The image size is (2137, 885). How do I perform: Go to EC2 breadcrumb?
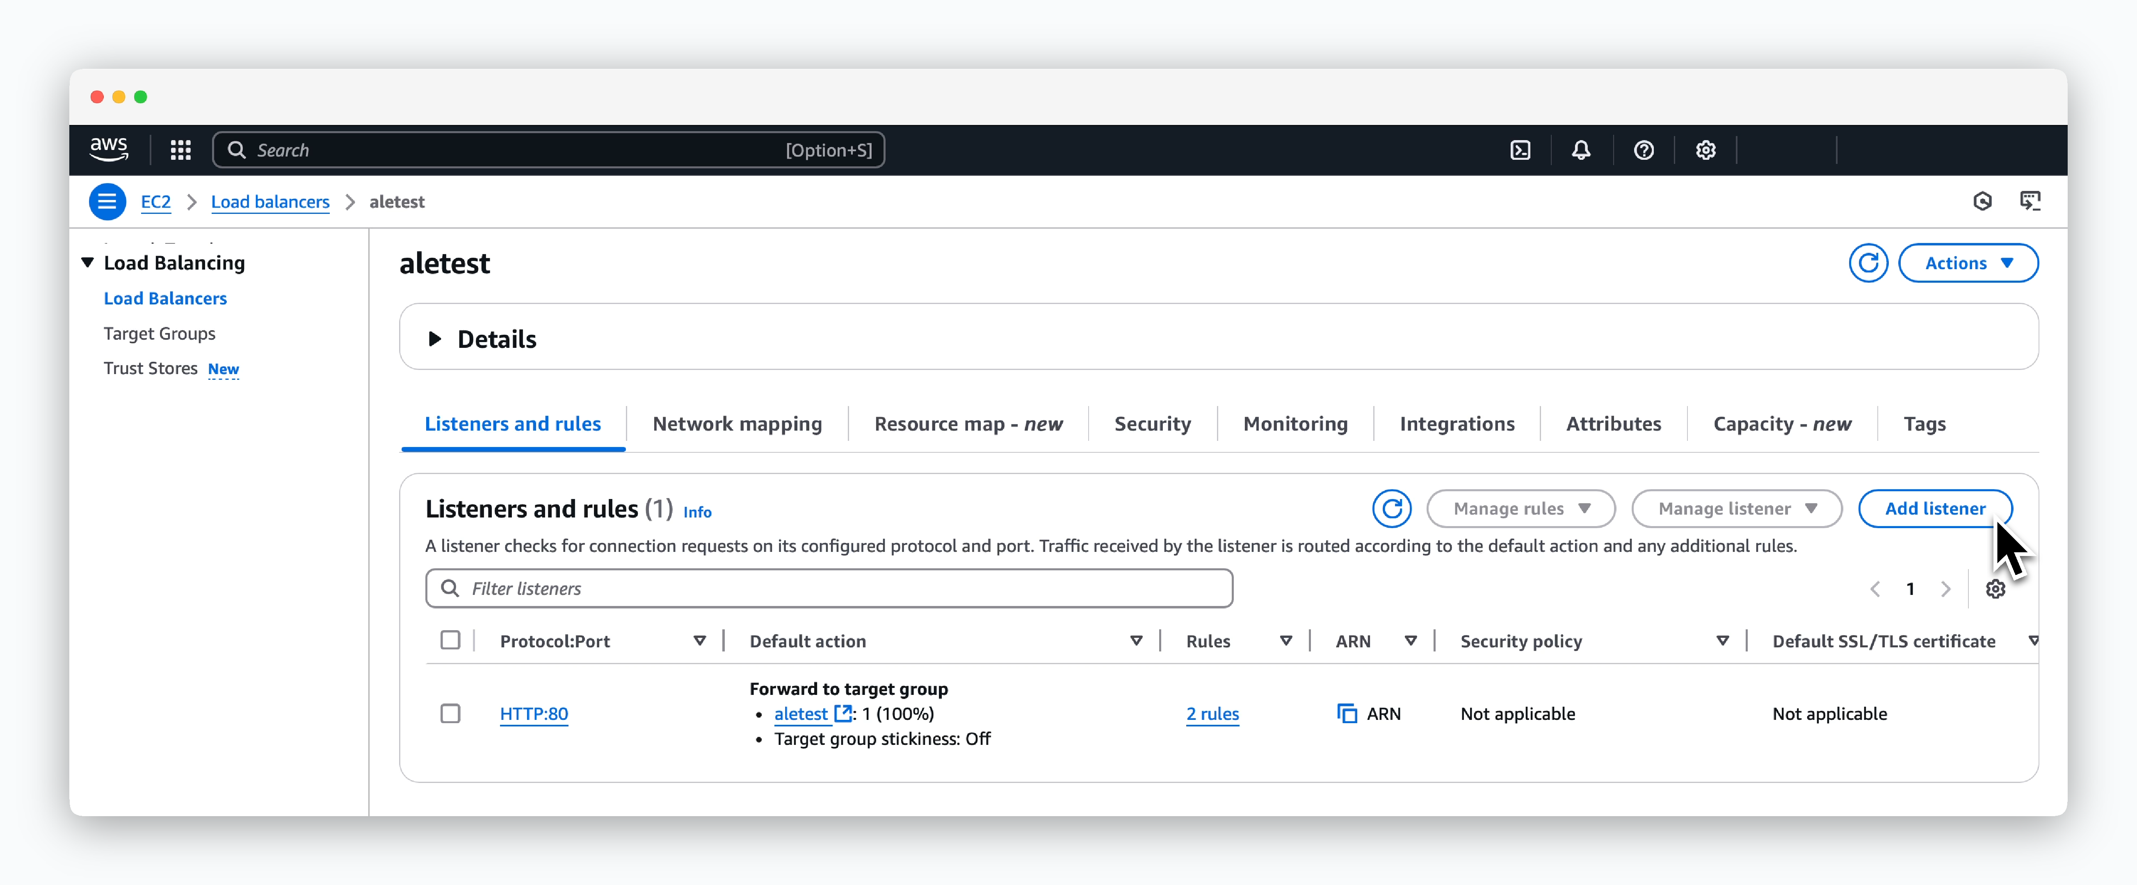click(x=156, y=201)
